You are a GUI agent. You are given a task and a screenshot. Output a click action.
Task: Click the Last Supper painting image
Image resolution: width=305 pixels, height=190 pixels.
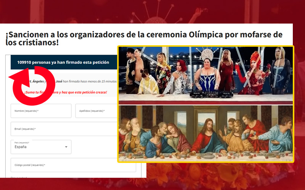(205, 133)
